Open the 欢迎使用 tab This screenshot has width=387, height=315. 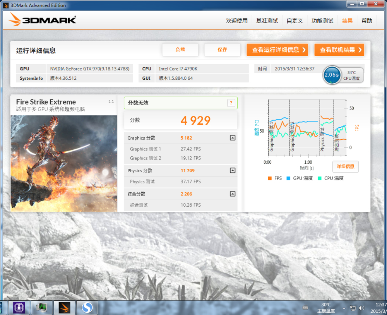tap(237, 21)
